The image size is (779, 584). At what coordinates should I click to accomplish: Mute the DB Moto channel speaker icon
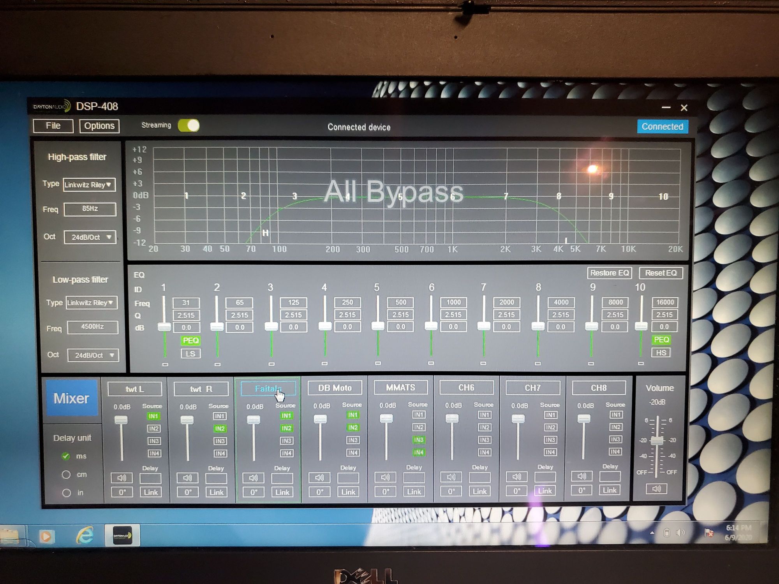click(x=319, y=477)
